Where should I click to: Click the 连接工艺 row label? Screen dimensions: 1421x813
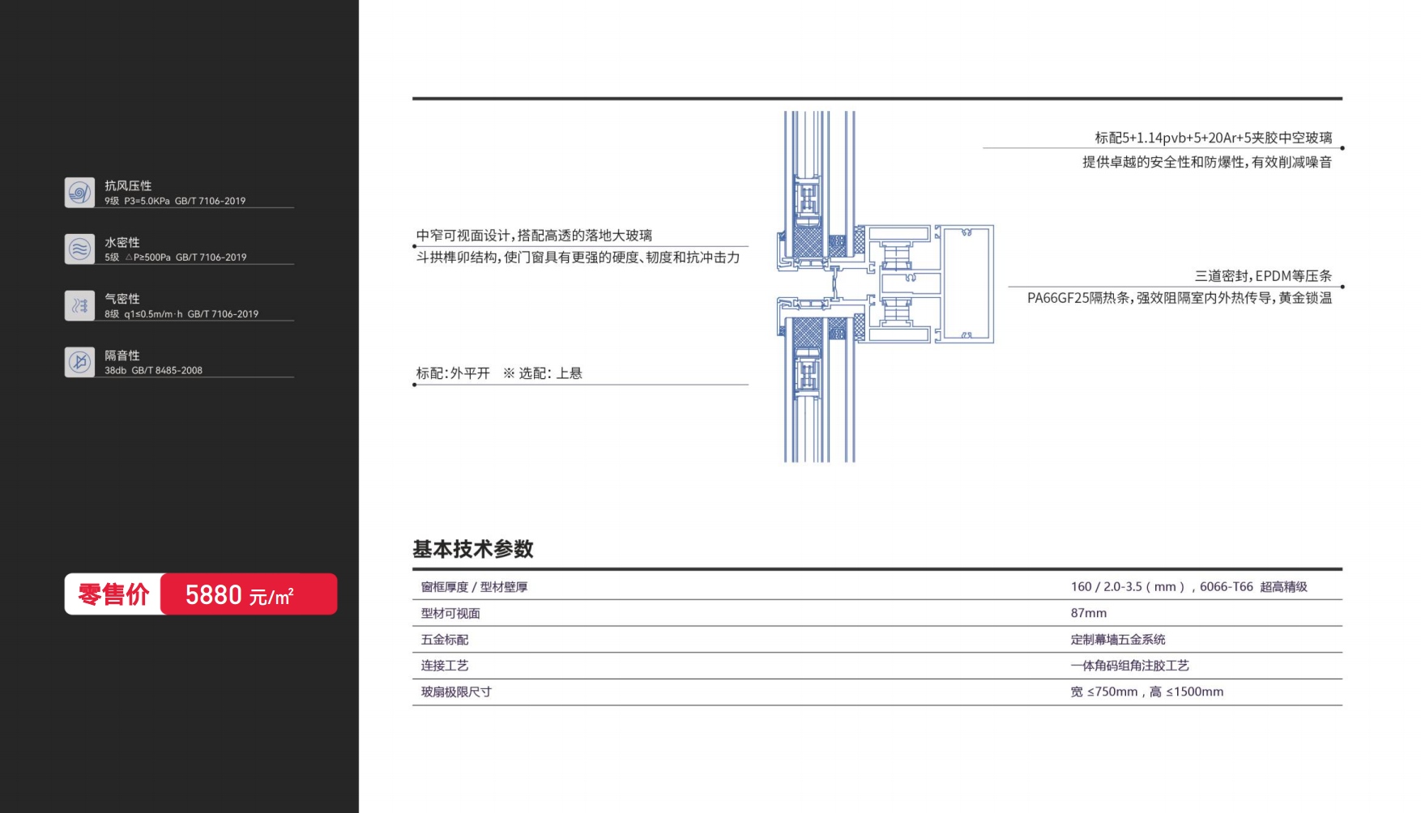[445, 666]
